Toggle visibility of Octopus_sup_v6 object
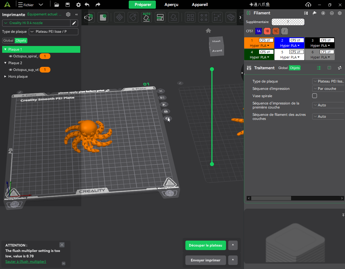 pos(11,70)
